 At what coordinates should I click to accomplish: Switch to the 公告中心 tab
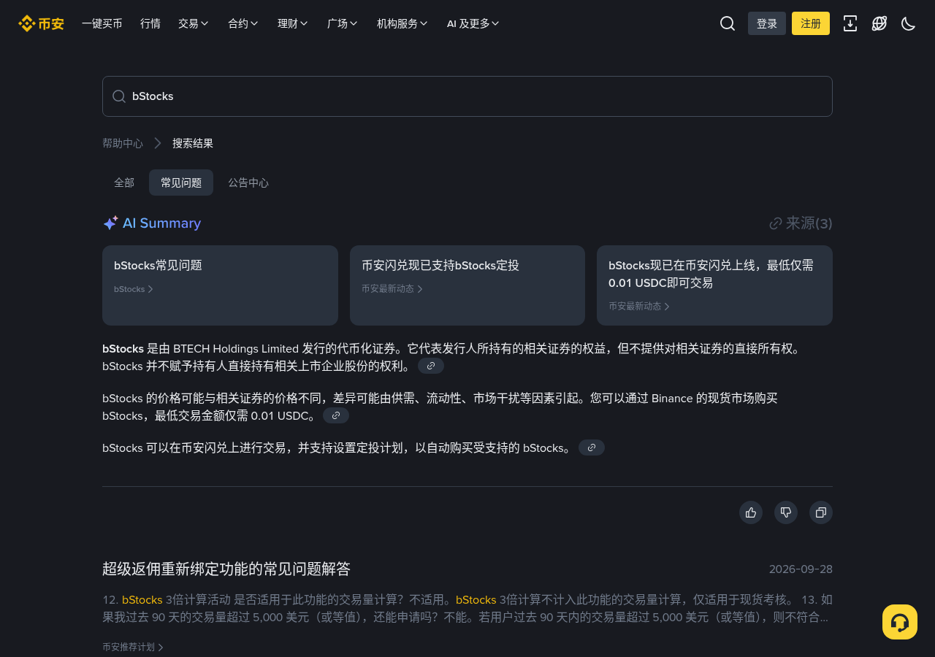[248, 182]
